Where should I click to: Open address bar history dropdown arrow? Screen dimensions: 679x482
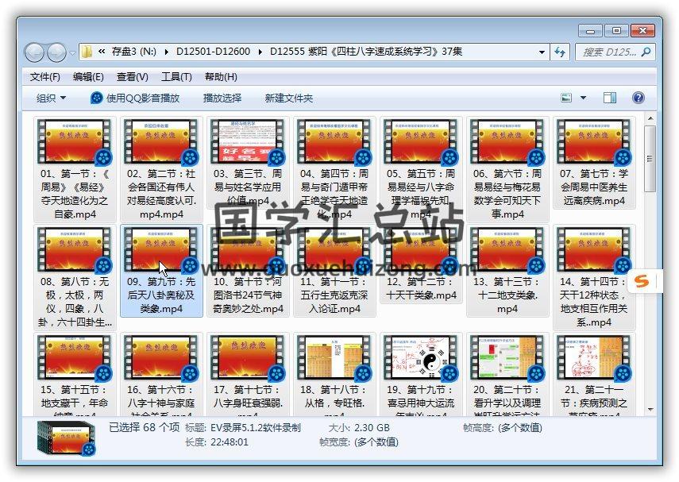point(542,52)
